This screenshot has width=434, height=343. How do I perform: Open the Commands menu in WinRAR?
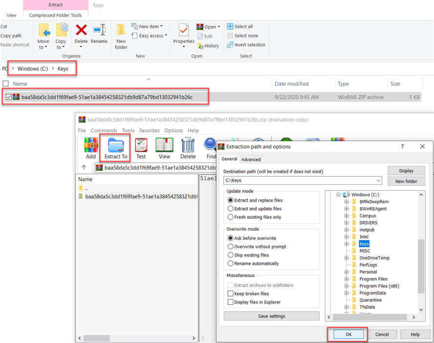pyautogui.click(x=103, y=130)
